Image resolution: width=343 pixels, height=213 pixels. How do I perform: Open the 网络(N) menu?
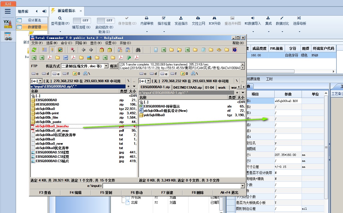click(81, 43)
